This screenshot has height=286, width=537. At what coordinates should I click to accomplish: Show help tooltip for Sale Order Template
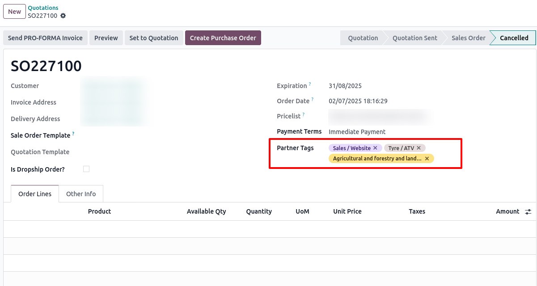[x=73, y=134]
